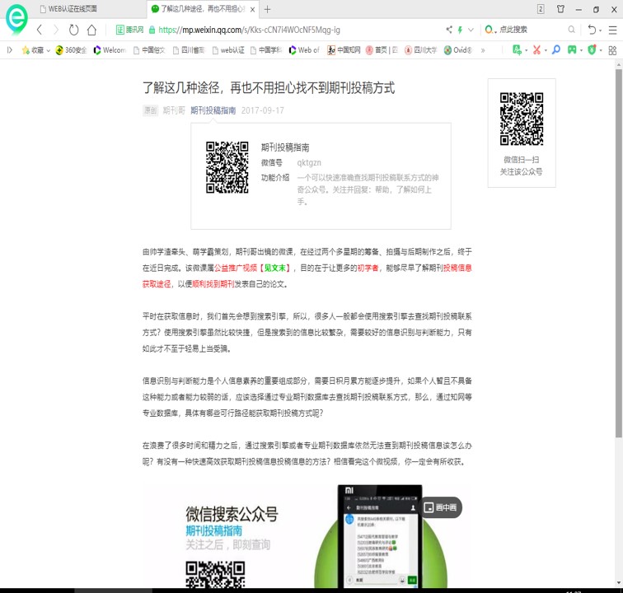The image size is (623, 593).
Task: Expand the screenshot tool dropdown arrow
Action: pos(546,50)
